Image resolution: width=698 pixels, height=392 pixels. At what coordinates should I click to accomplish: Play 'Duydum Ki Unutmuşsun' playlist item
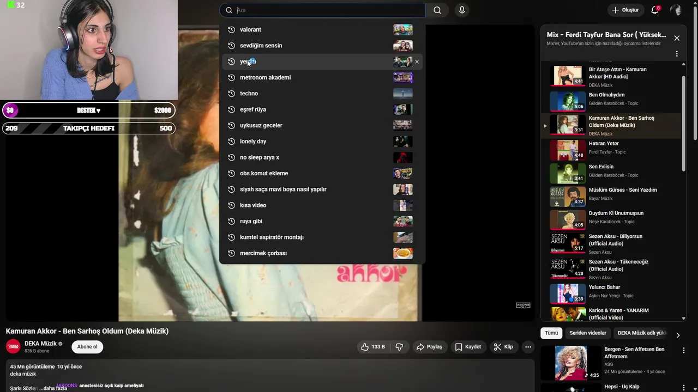click(x=611, y=219)
